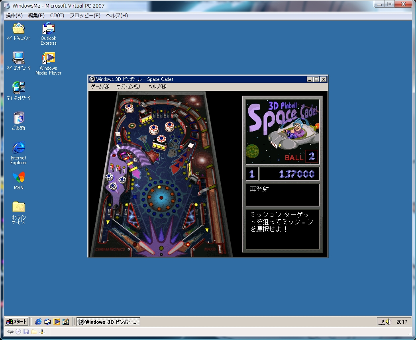The image size is (416, 340).
Task: Click the ミッション ターゲット mission message text
Action: tap(282, 222)
